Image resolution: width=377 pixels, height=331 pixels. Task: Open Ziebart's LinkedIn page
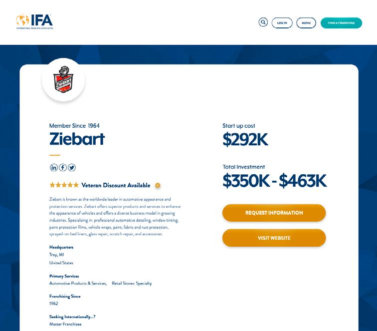tap(54, 167)
